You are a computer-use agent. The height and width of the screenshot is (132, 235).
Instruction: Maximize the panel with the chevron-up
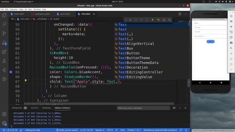pos(180,108)
